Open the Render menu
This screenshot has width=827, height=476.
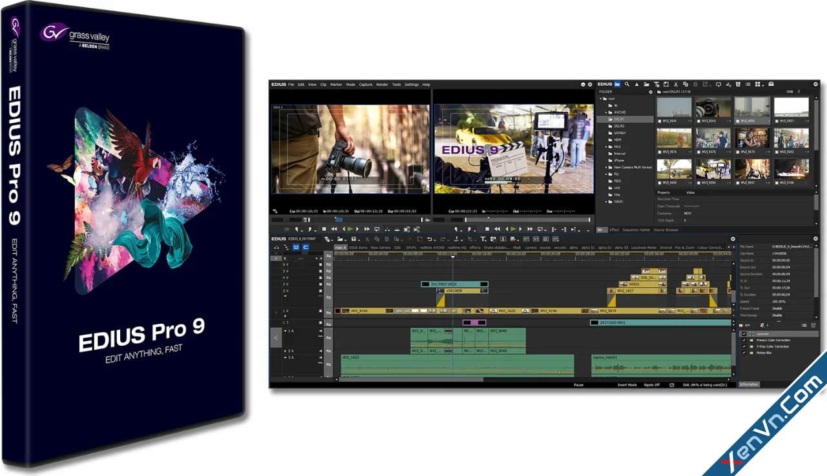[382, 84]
